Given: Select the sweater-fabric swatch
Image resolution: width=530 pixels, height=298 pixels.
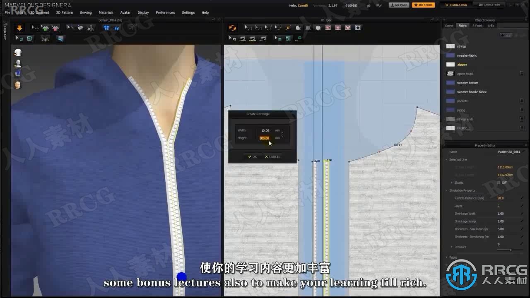Looking at the screenshot, I should (x=450, y=55).
